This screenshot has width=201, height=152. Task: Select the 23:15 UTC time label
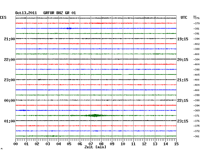(183, 121)
